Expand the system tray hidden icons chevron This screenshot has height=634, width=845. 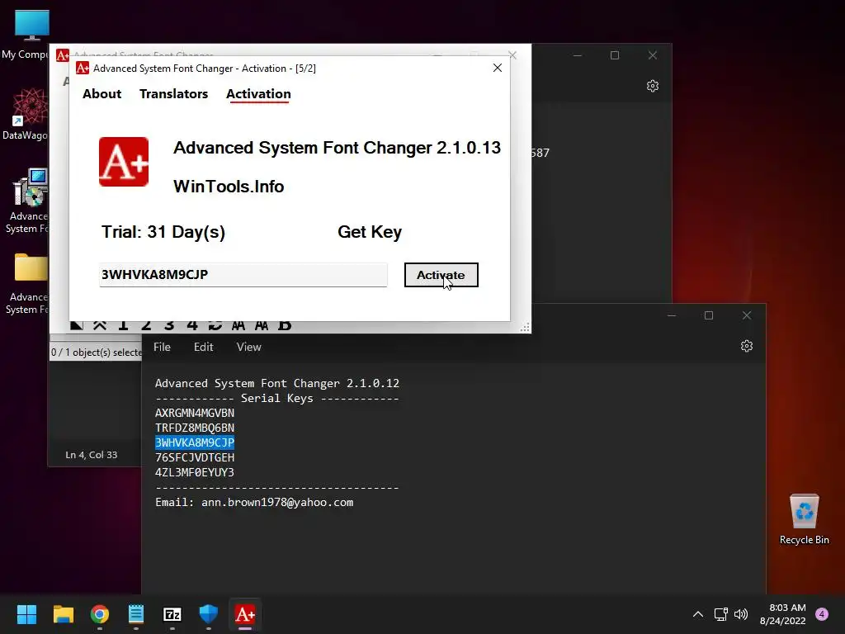698,614
